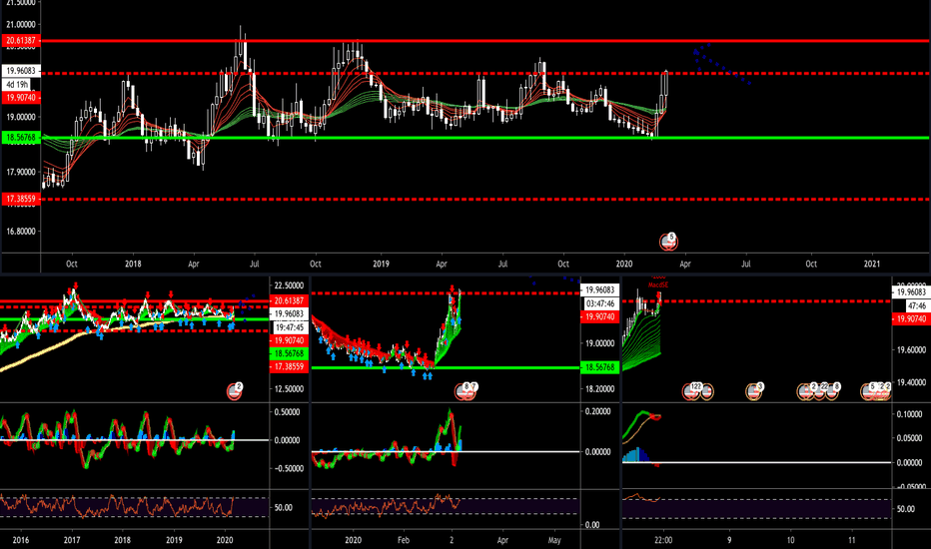The width and height of the screenshot is (931, 549).
Task: Click the Jul 2020 label on the main time axis
Action: pyautogui.click(x=746, y=264)
